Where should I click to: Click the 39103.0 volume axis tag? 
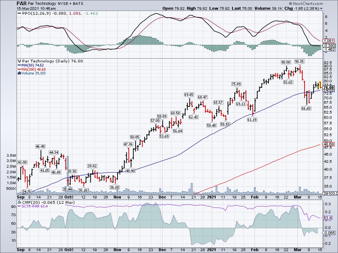pos(330,193)
